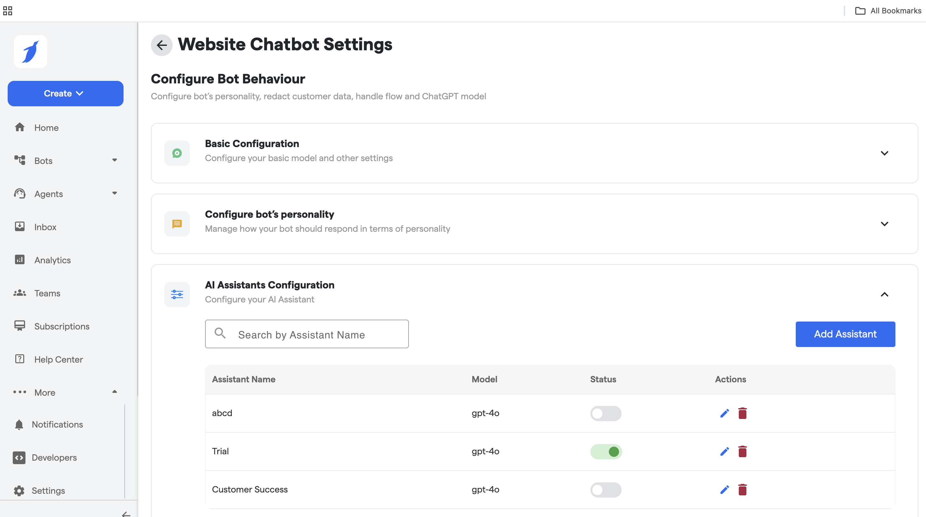Enable the abcd assistant status toggle

pyautogui.click(x=605, y=413)
